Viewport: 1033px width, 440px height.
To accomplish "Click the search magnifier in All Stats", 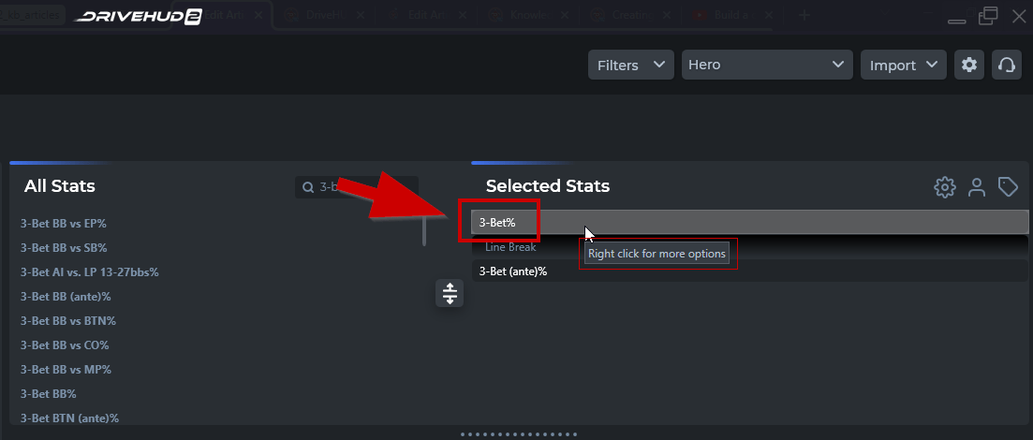I will click(308, 187).
